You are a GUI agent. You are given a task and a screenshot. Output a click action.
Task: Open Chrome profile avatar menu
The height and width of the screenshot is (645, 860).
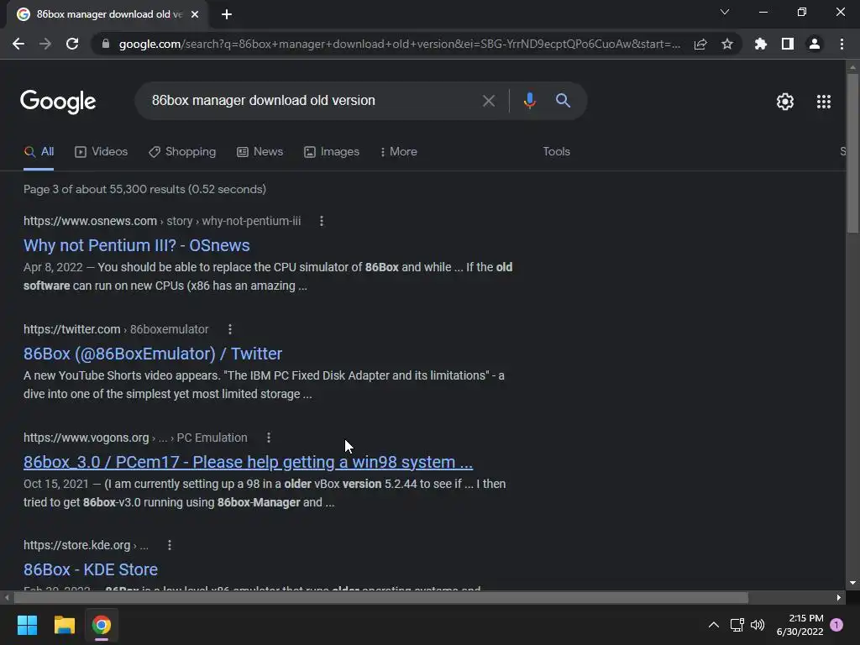click(x=815, y=44)
